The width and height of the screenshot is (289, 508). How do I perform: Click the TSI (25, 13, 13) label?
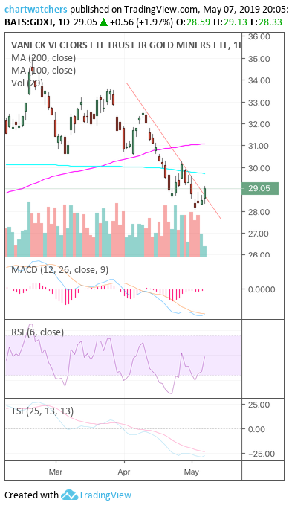(x=42, y=411)
